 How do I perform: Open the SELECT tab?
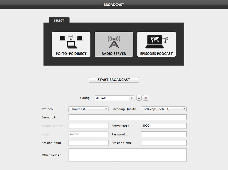[x=59, y=20]
